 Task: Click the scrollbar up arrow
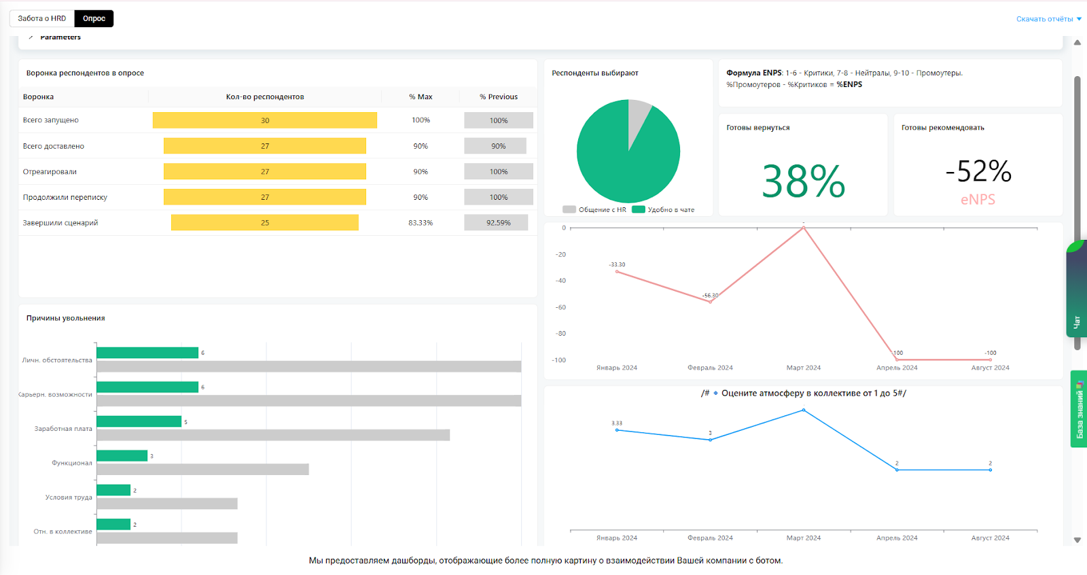(x=1077, y=43)
